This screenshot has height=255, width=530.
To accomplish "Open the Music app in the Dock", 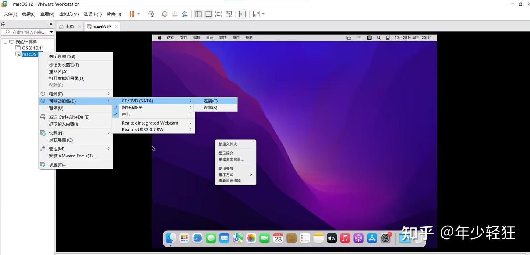I will pos(345,238).
